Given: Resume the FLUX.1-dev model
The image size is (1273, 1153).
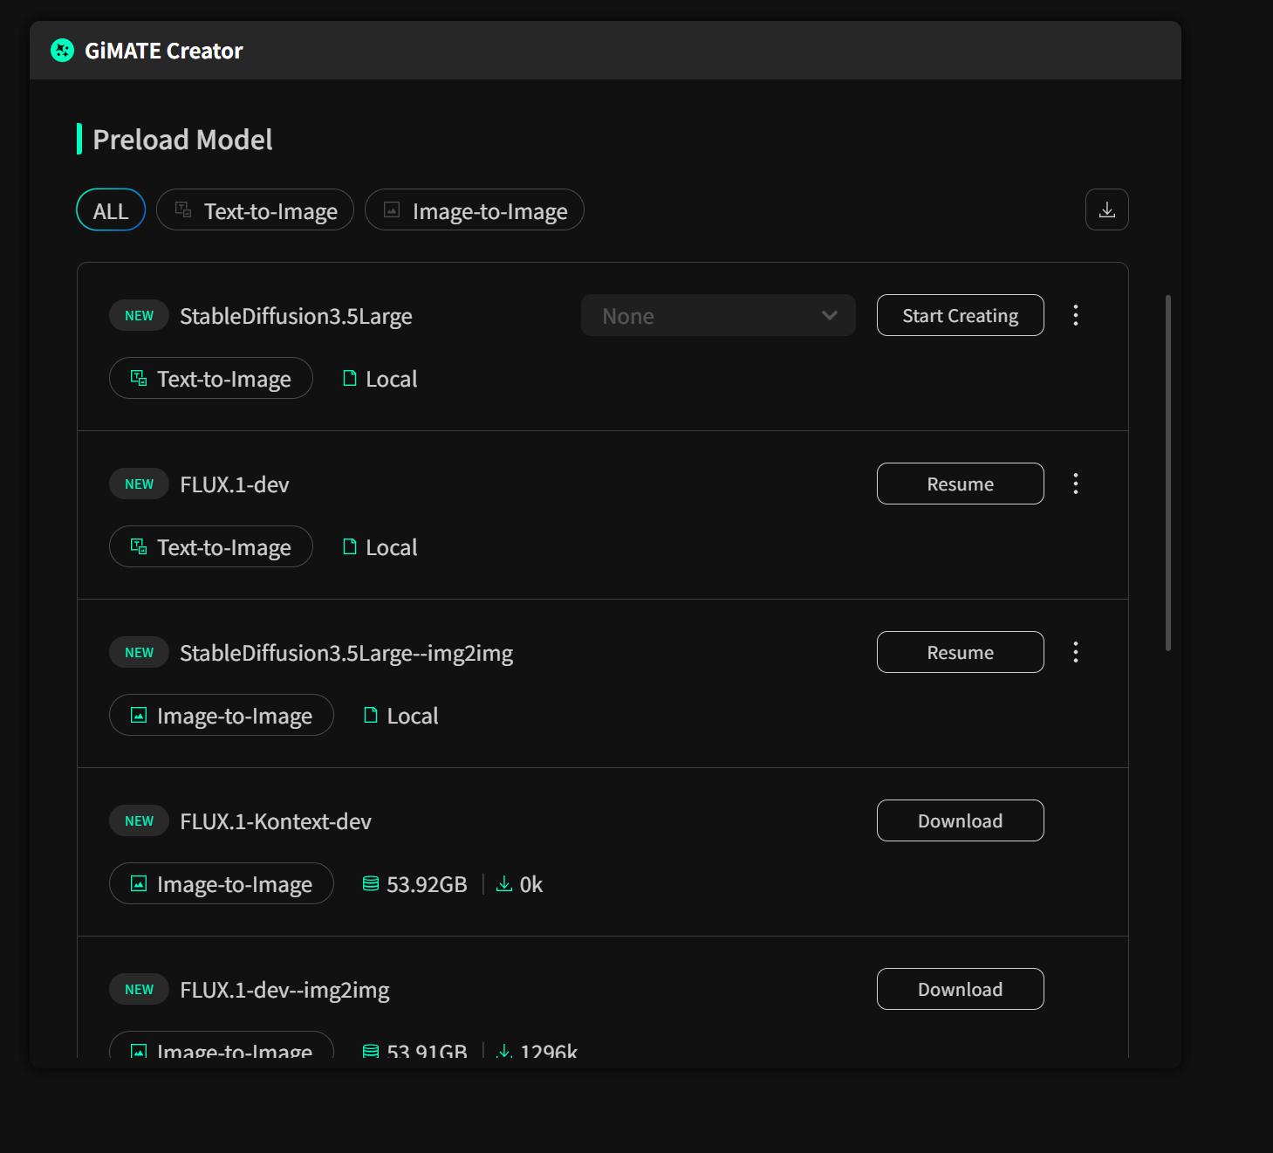Looking at the screenshot, I should 960,484.
